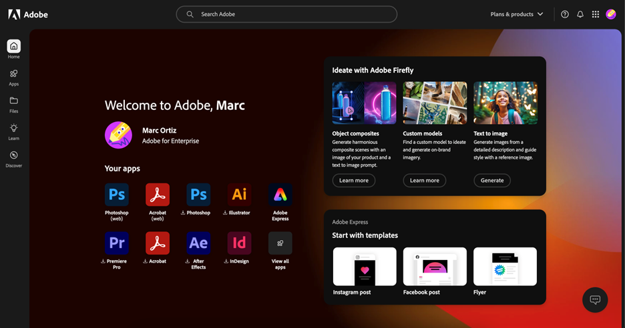Click the Start with templates heading
The image size is (625, 328).
click(x=365, y=235)
